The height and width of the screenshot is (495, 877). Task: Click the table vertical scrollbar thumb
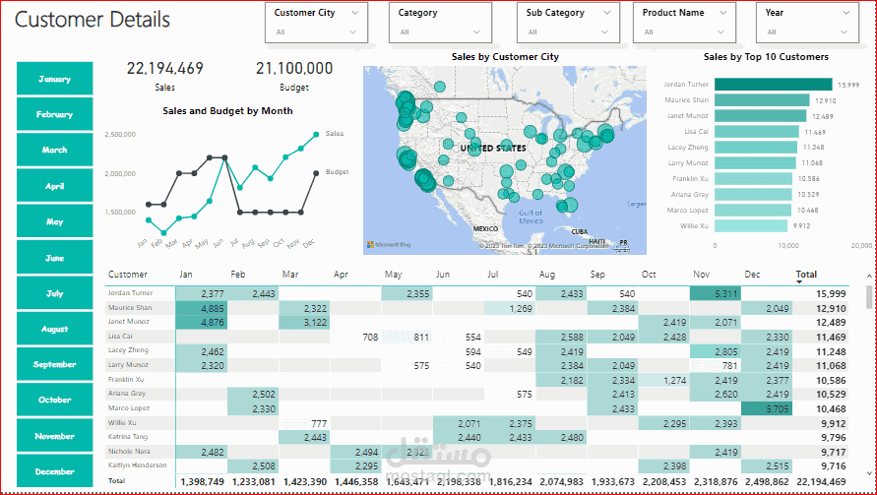tap(868, 296)
